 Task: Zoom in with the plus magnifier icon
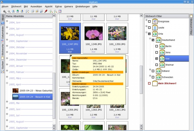point(51,11)
